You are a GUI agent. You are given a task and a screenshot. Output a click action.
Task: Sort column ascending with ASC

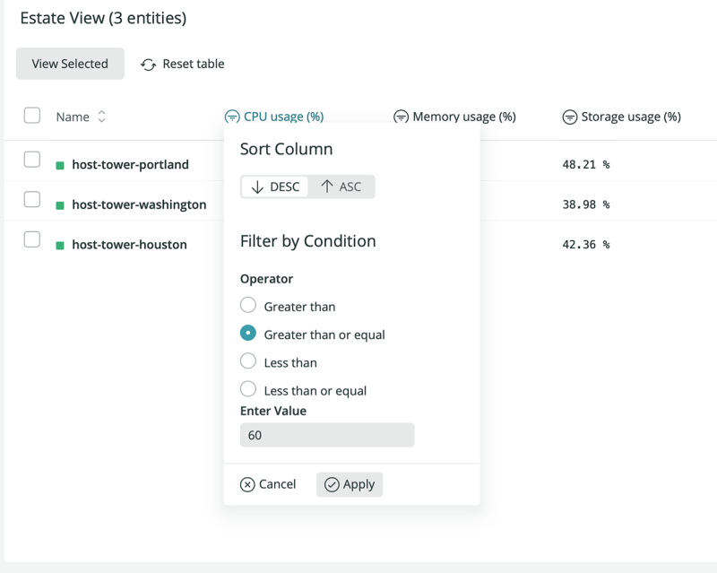341,187
